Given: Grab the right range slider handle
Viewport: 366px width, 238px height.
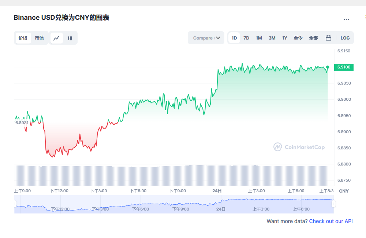Looking at the screenshot, I should coord(333,204).
